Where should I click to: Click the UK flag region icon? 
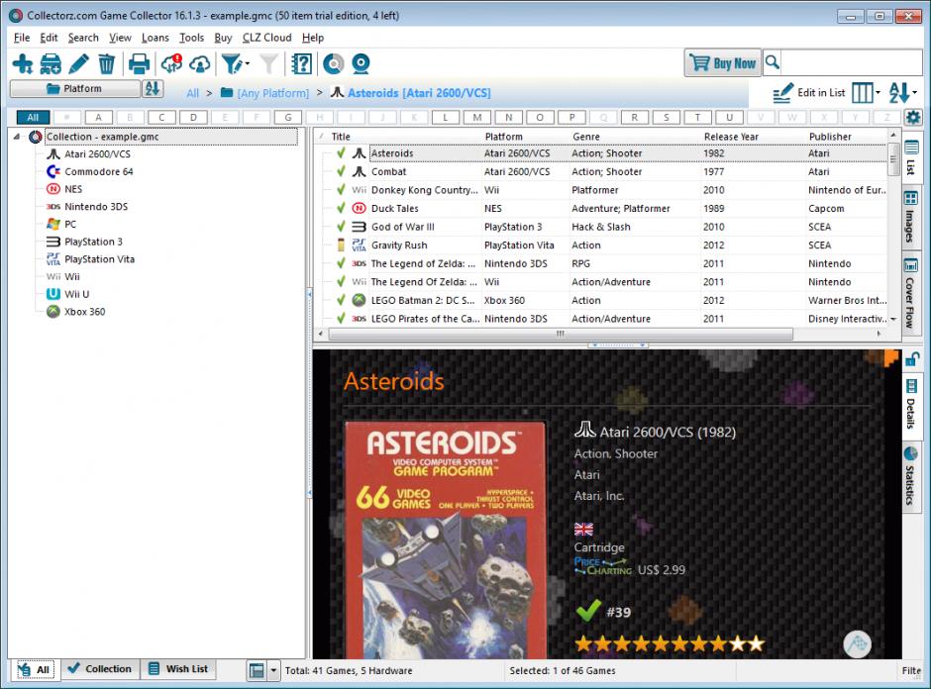pos(583,529)
